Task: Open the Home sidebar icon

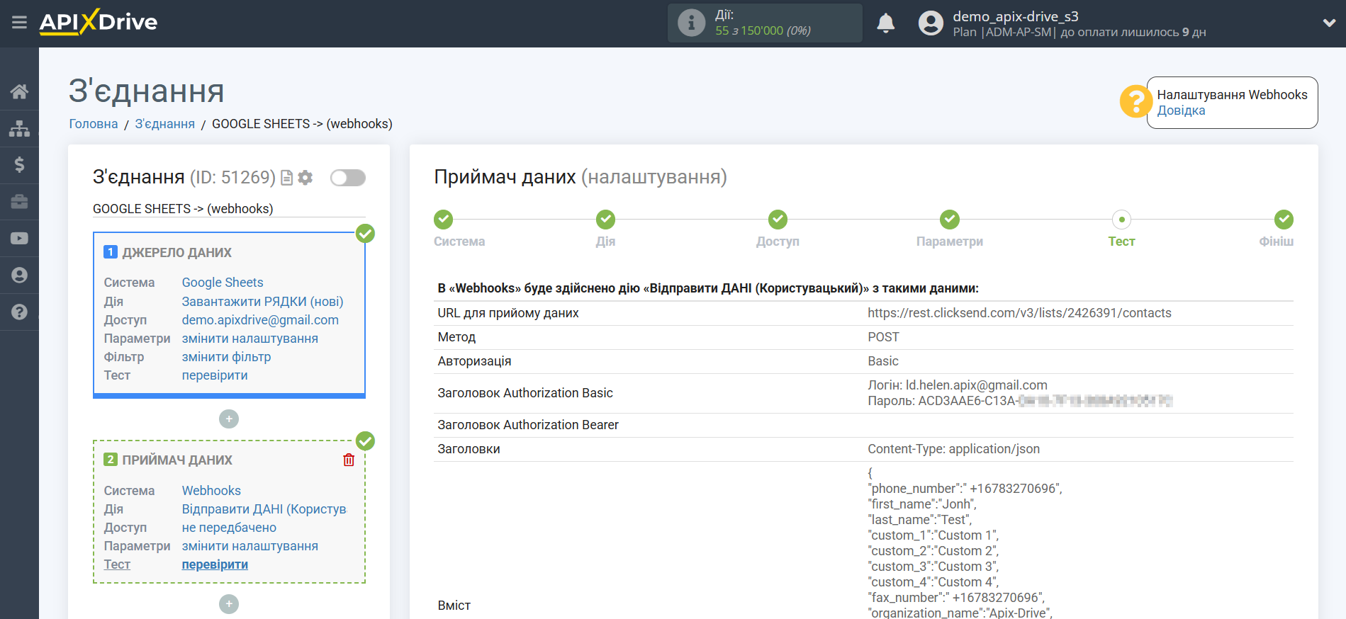Action: click(x=19, y=91)
